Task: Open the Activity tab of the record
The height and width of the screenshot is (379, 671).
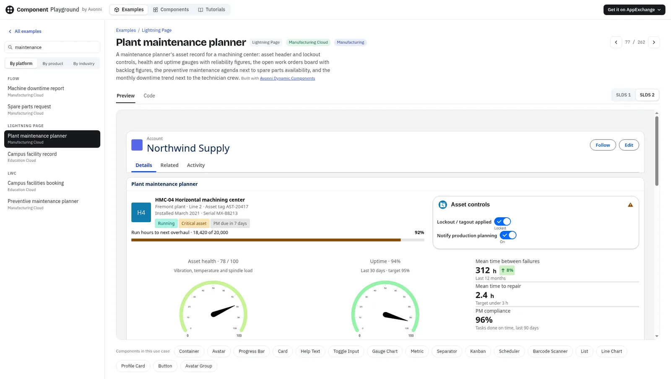Action: click(196, 165)
